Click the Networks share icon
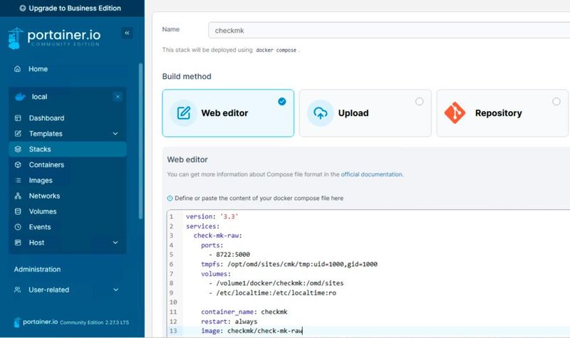 [18, 196]
